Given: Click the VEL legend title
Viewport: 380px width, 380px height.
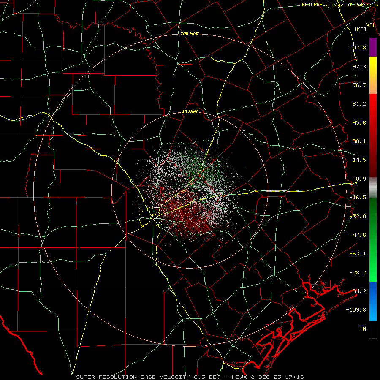Looking at the screenshot, I should (371, 25).
